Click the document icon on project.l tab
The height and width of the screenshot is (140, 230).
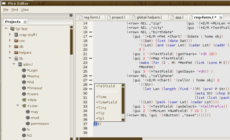109,18
